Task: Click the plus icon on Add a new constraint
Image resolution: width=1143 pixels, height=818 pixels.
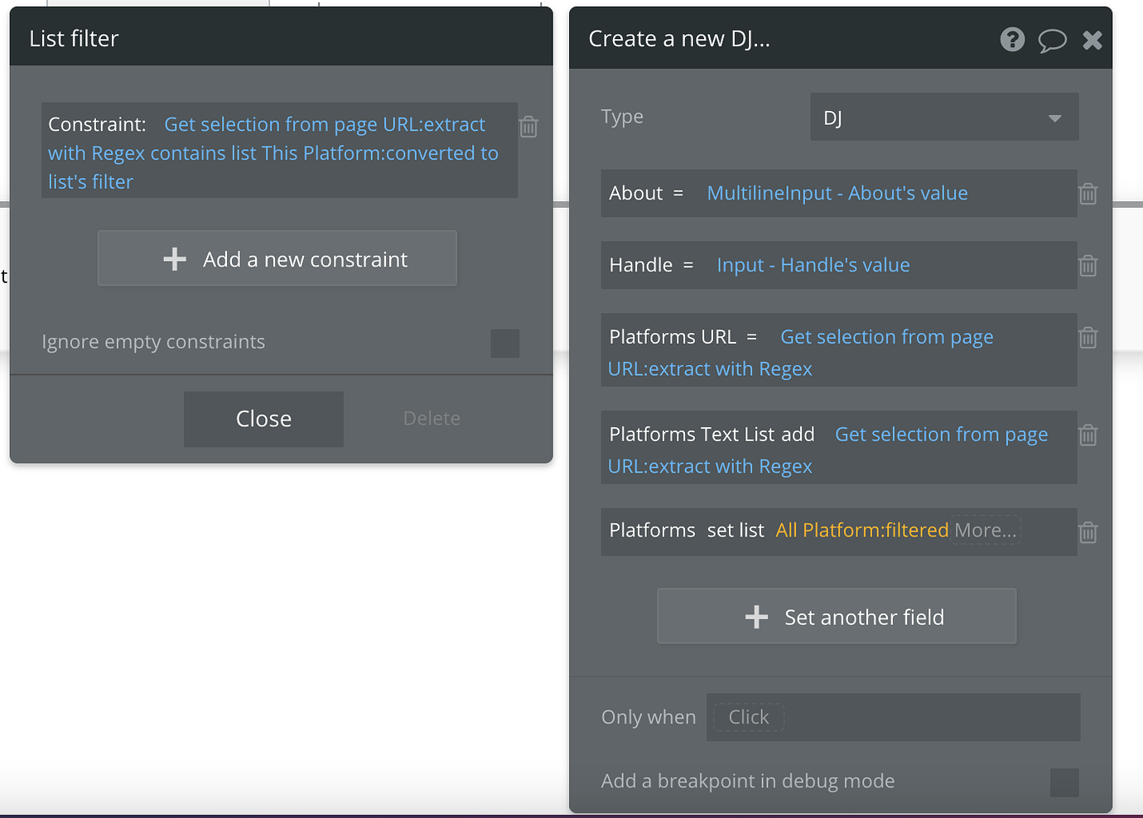Action: [x=175, y=258]
